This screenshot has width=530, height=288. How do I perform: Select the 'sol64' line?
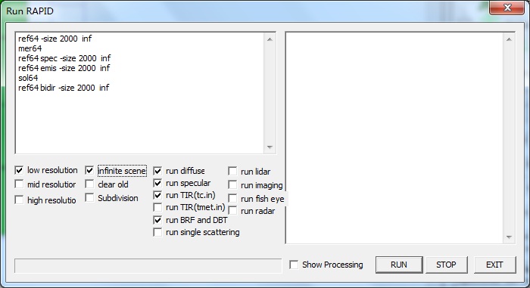(28, 78)
